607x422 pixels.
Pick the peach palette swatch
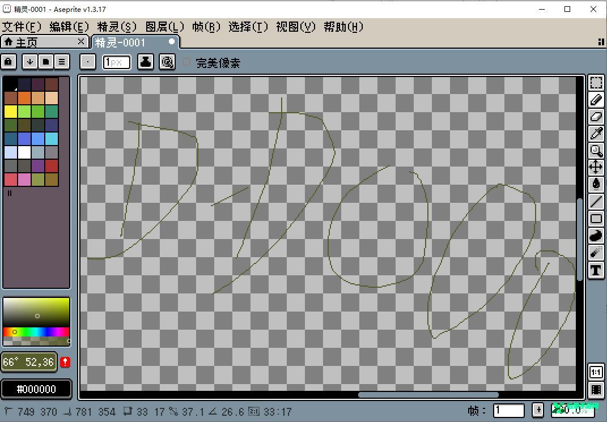(x=52, y=98)
